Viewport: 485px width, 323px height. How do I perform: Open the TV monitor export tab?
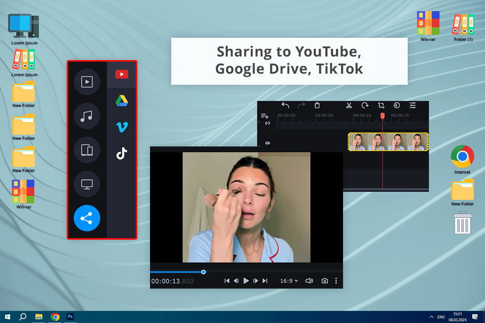(x=87, y=184)
